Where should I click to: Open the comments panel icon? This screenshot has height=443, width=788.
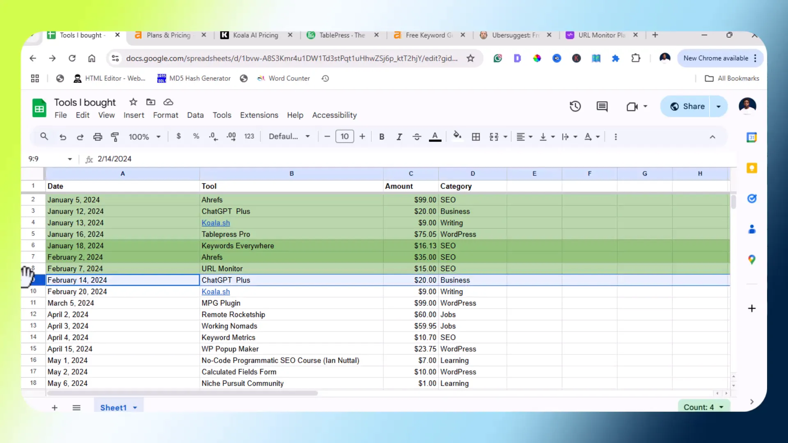tap(602, 107)
